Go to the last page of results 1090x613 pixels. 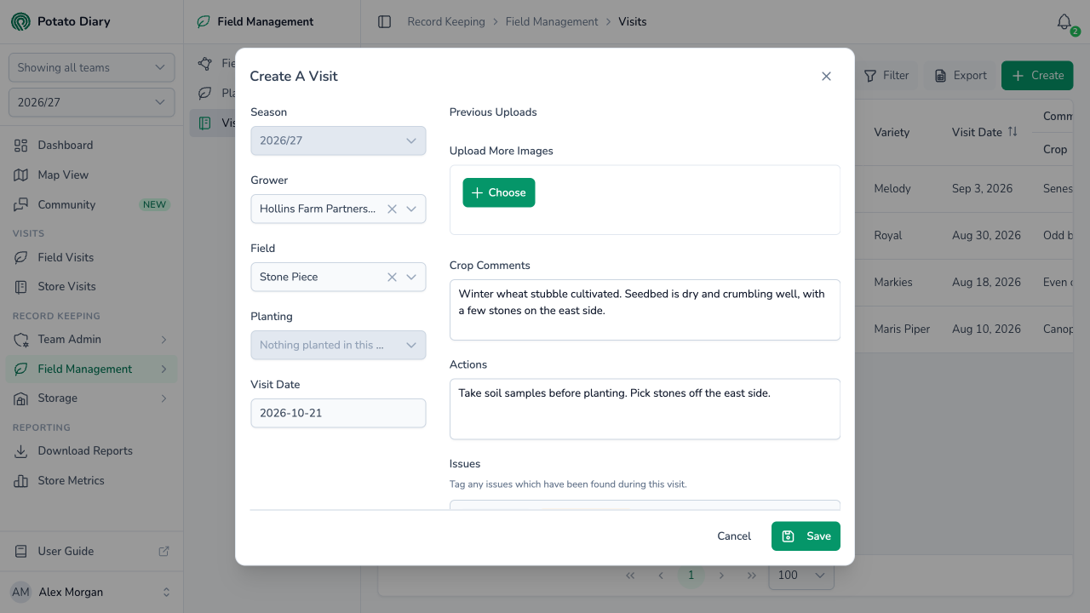coord(751,576)
